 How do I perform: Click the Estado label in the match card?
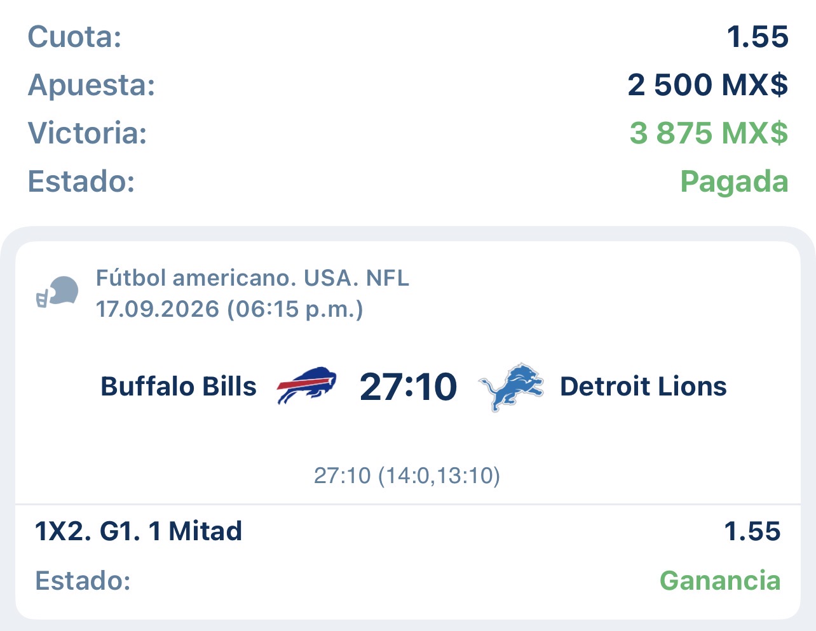click(x=83, y=581)
